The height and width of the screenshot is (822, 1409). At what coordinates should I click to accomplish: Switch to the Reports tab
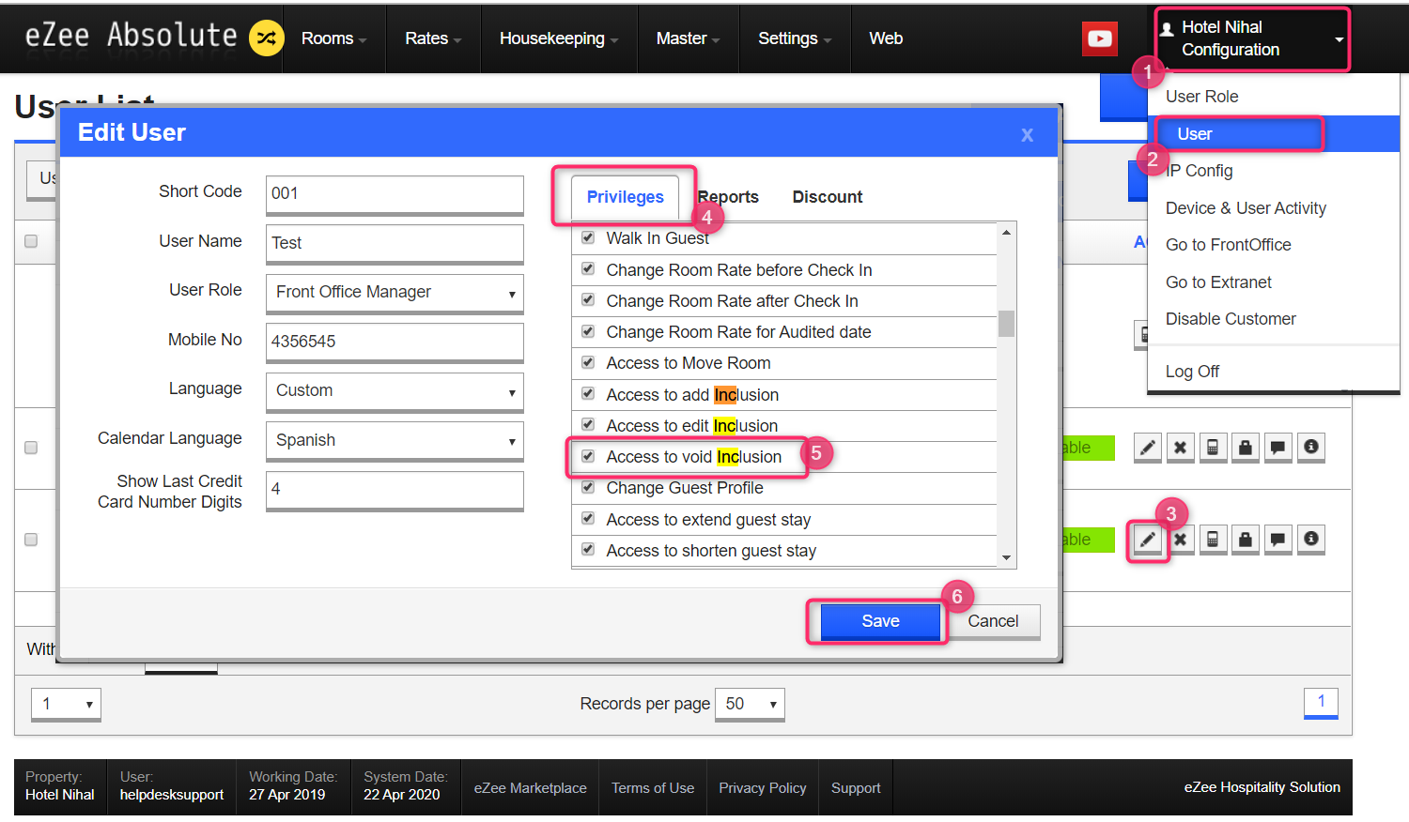[x=728, y=197]
